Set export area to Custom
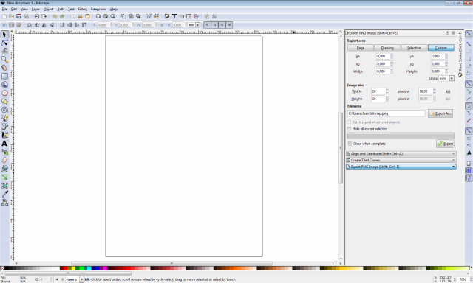The image size is (473, 283). click(x=440, y=48)
